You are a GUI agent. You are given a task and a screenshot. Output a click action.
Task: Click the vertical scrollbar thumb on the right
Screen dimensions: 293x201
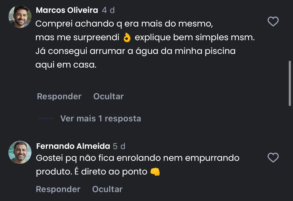point(290,83)
